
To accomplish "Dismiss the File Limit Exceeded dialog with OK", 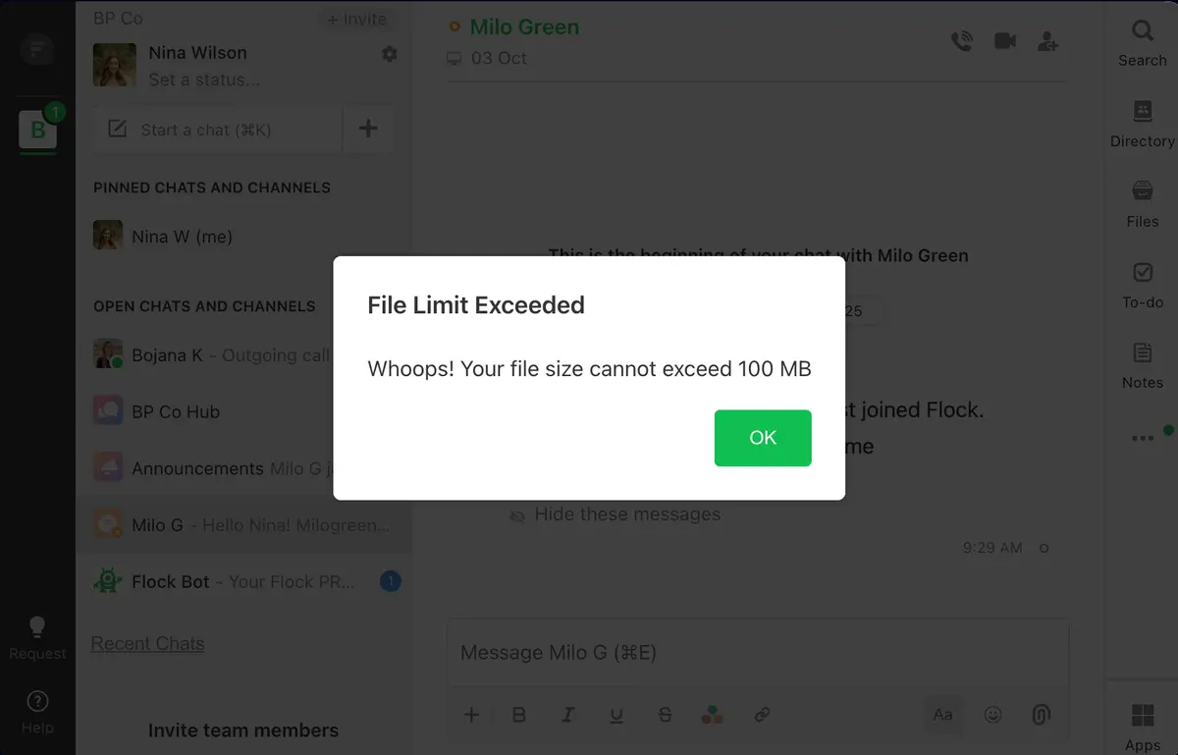I will [763, 438].
